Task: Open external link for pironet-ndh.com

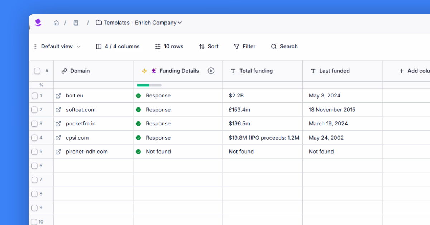Action: (x=58, y=152)
